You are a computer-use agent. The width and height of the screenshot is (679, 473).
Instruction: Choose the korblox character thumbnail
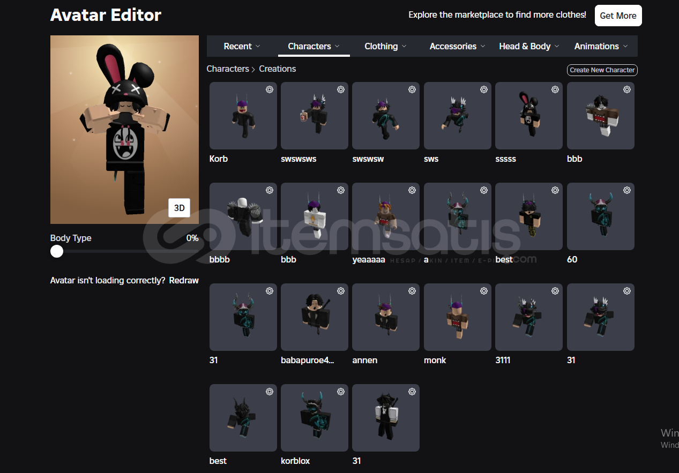click(x=315, y=418)
